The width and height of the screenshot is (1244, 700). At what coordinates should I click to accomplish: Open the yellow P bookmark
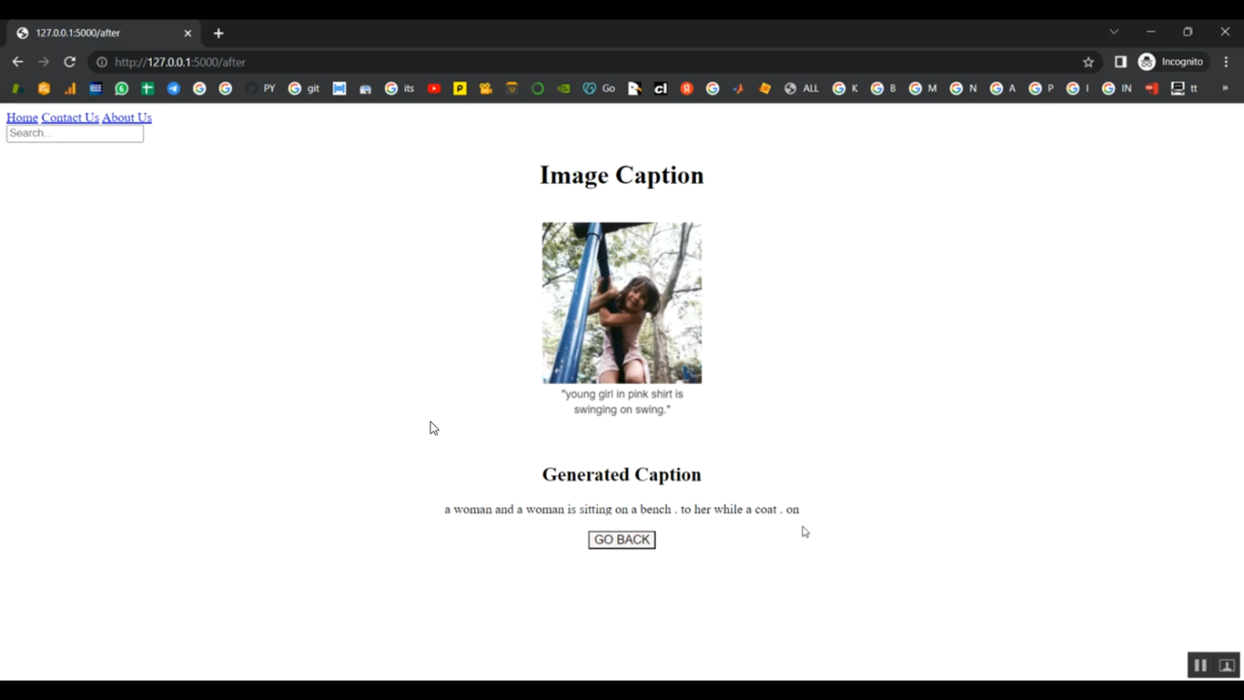[459, 89]
